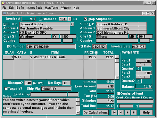The width and height of the screenshot is (157, 118).
Task: Click the PO Number input field
Action: (51, 47)
